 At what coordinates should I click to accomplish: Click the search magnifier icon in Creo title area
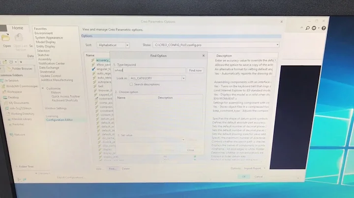pyautogui.click(x=307, y=28)
